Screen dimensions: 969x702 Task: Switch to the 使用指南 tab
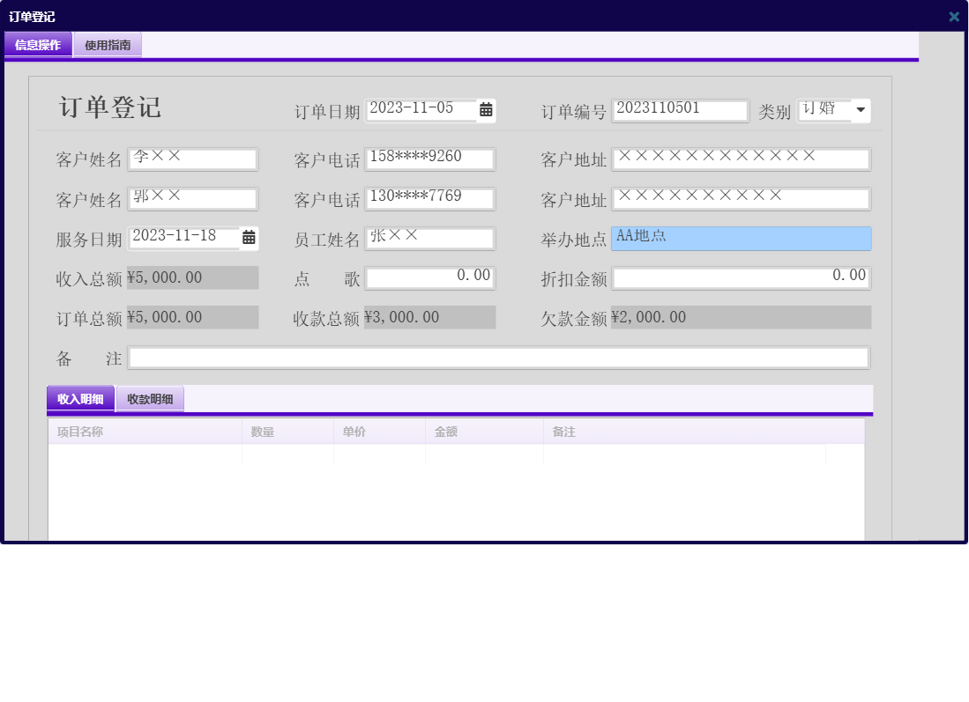pyautogui.click(x=107, y=44)
